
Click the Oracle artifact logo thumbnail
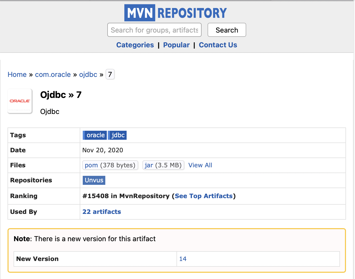[x=20, y=101]
